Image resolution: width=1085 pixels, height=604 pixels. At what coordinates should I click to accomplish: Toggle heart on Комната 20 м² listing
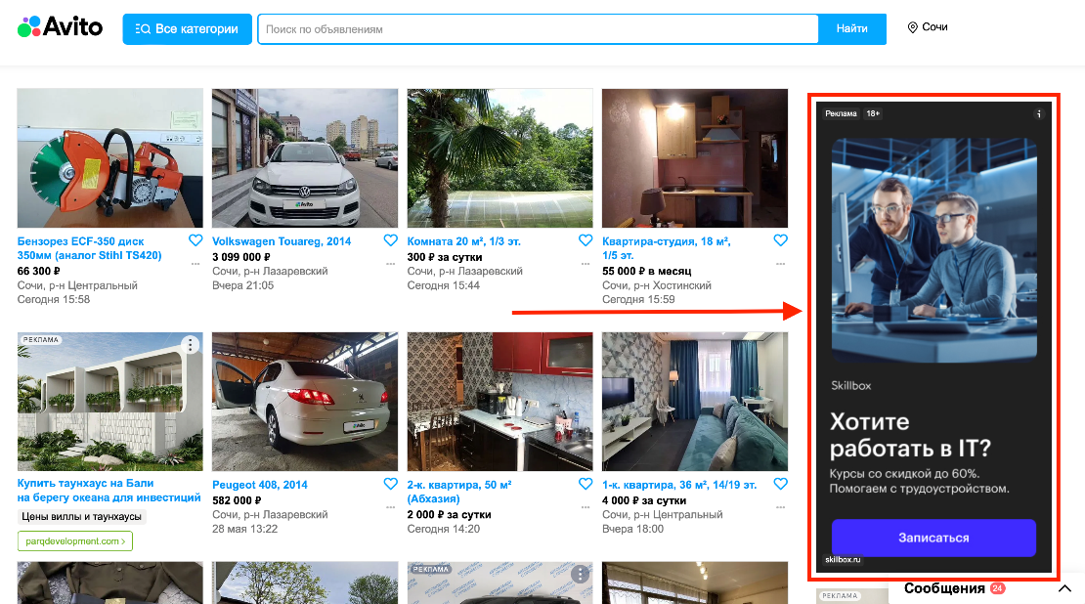click(586, 240)
